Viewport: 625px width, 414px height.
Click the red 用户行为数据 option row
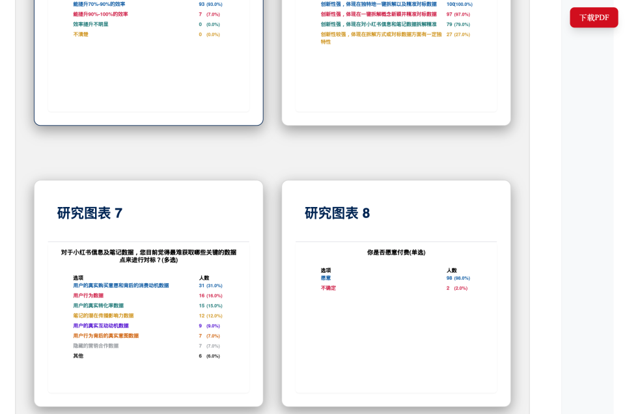89,296
